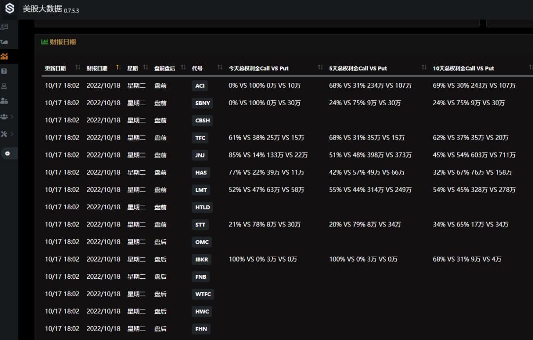The width and height of the screenshot is (533, 340).
Task: Click the STT ticker tag
Action: [x=200, y=225]
